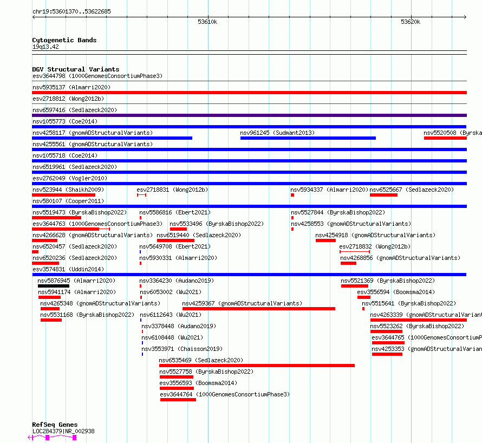
Task: Open nsv4254918 (gnomADStructuralVariants) variant
Action: point(375,235)
